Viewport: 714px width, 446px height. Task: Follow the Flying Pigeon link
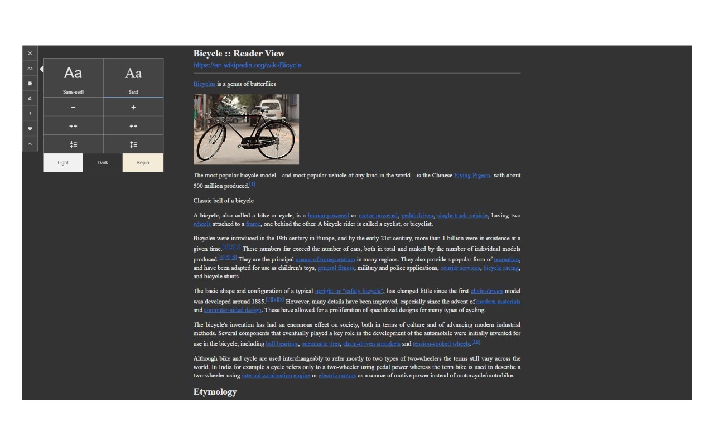pos(472,176)
